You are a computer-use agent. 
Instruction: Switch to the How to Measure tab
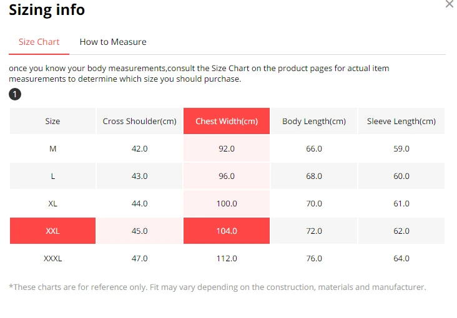point(113,42)
